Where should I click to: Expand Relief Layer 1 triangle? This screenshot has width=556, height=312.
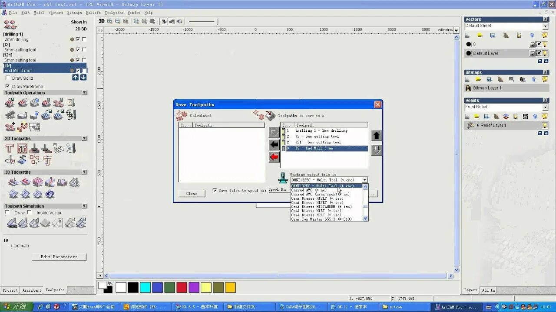tap(477, 126)
